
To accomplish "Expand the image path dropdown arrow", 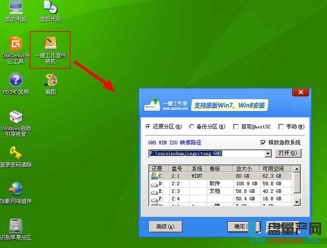I will click(268, 154).
